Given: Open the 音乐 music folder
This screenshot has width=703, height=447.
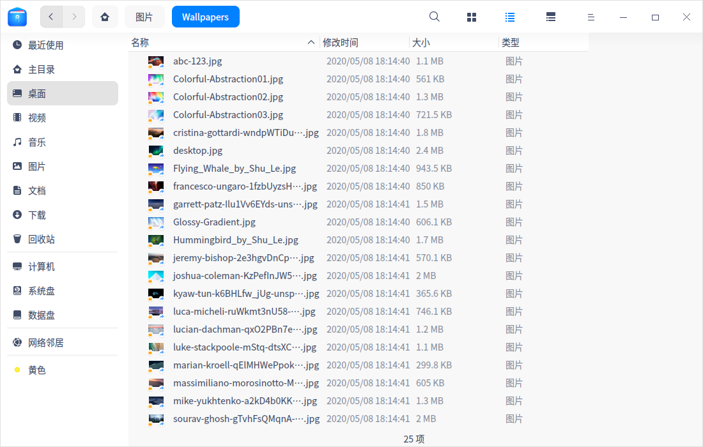Looking at the screenshot, I should pyautogui.click(x=38, y=142).
